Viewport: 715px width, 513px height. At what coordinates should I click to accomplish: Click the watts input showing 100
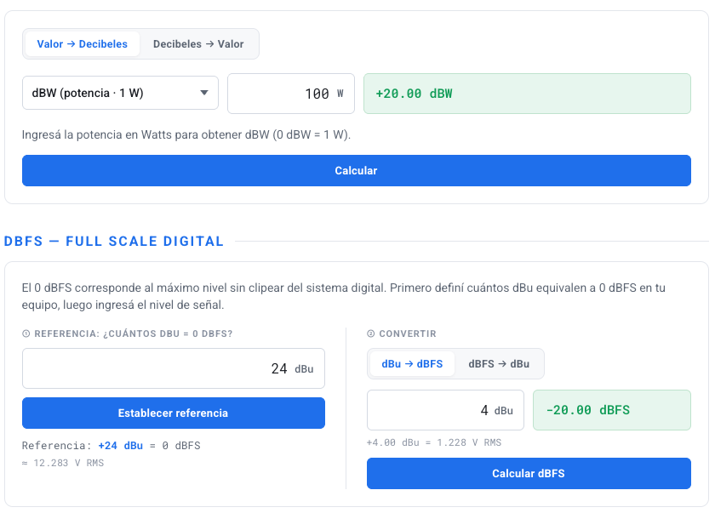click(290, 94)
